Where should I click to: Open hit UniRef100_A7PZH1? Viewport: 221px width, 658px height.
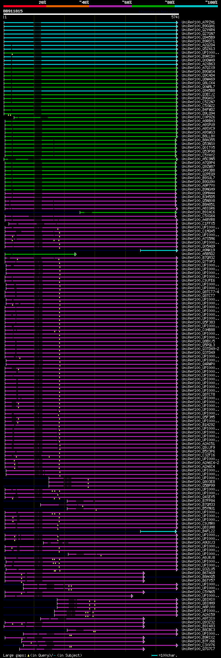(198, 22)
